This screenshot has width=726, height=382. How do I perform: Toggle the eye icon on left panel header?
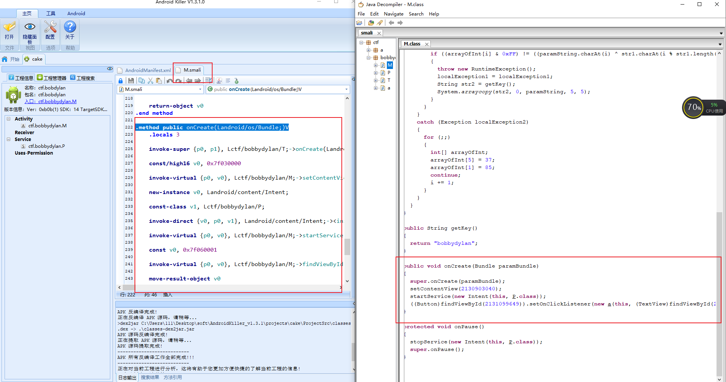[110, 69]
